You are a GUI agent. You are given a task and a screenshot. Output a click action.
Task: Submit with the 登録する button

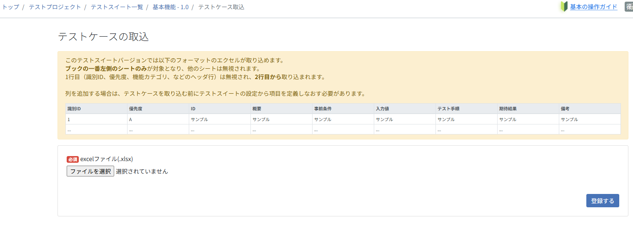tap(603, 201)
